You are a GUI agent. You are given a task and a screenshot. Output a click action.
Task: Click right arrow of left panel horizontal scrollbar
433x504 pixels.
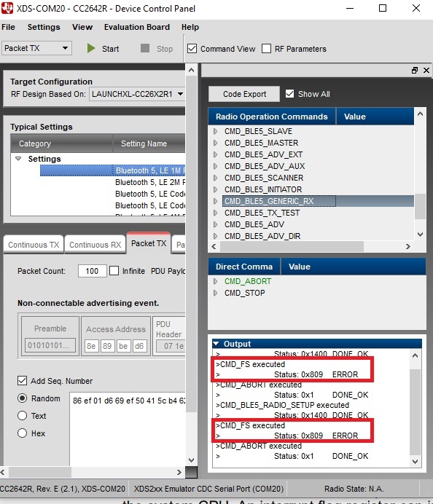[x=179, y=472]
